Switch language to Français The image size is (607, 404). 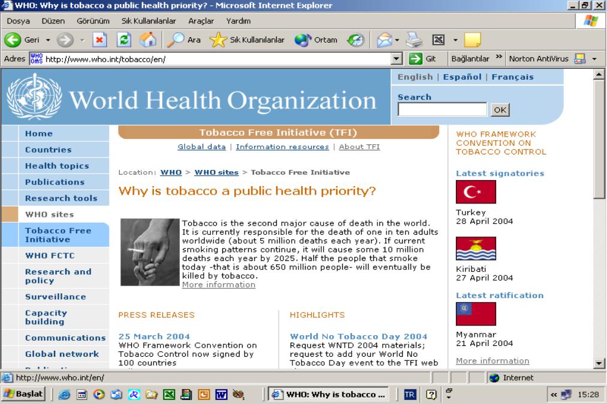click(512, 77)
